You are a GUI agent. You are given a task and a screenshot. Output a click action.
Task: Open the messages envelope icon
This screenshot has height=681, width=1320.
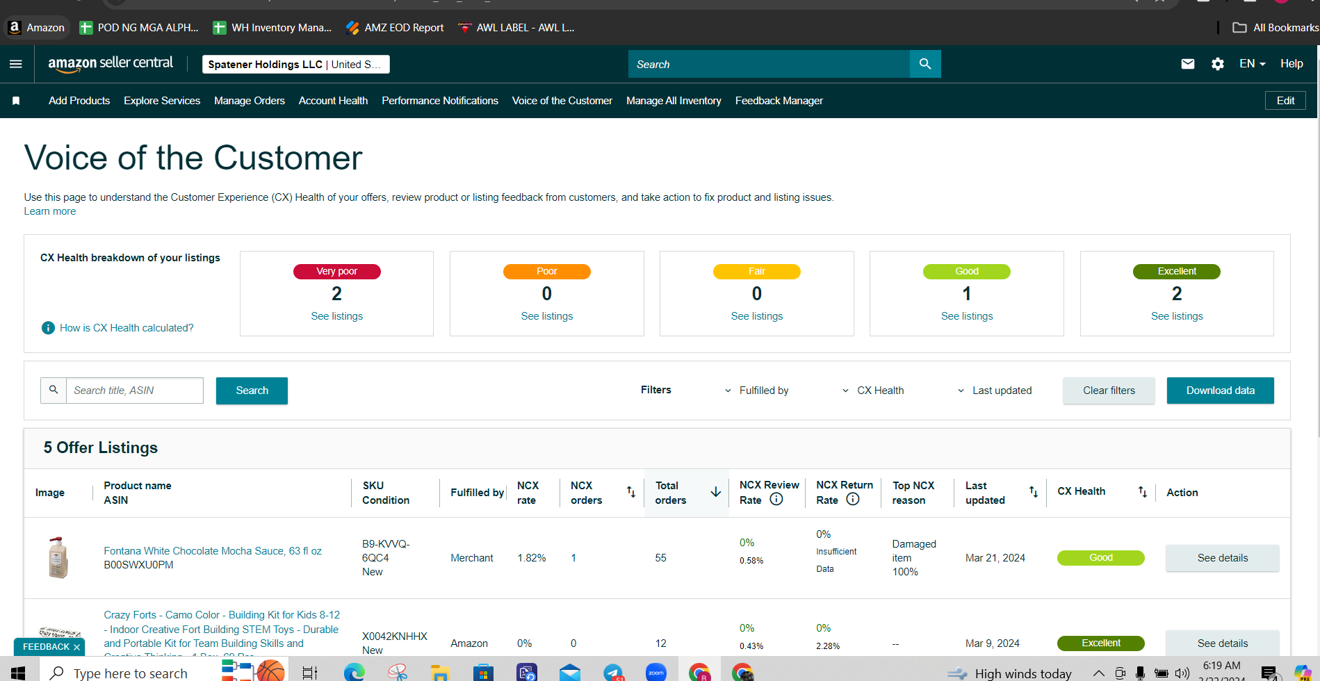[1188, 64]
